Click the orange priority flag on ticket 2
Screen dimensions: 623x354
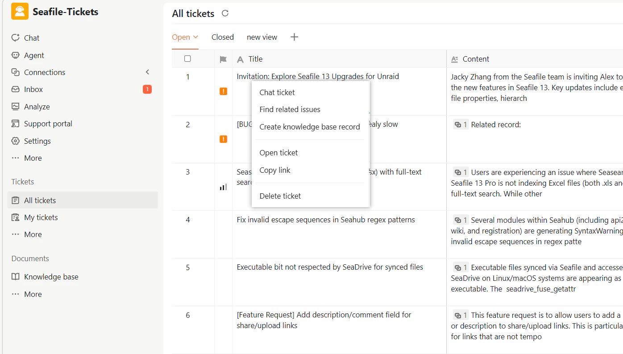coord(224,139)
